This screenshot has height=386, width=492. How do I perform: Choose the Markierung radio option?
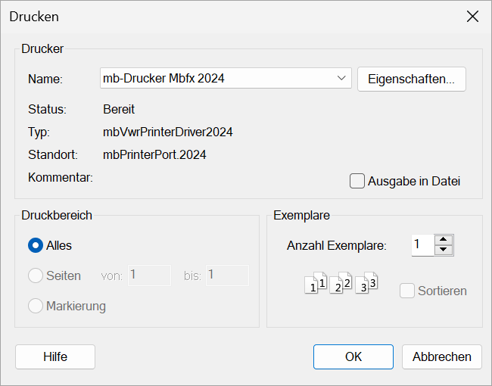pos(36,306)
